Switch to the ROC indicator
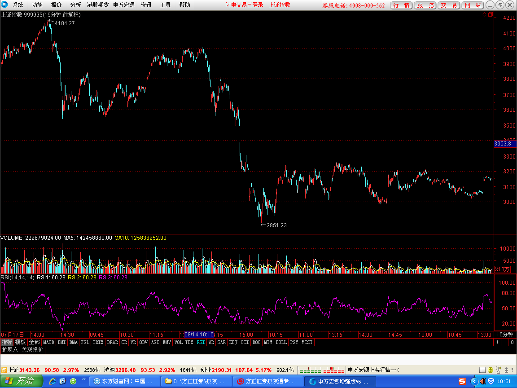This screenshot has width=517, height=388. tap(257, 342)
